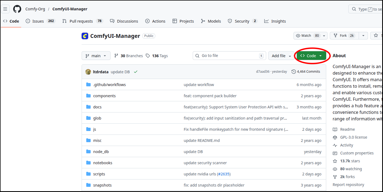
Task: Click ltdrdata's avatar image
Action: click(x=88, y=72)
